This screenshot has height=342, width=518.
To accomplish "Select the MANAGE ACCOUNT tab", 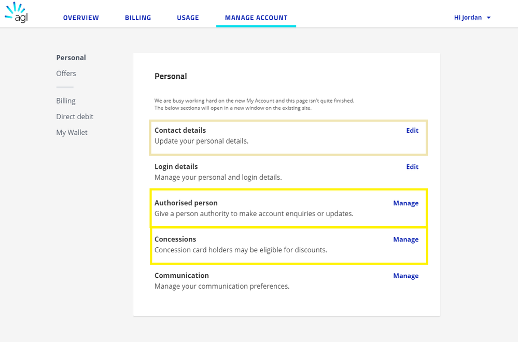I will (256, 17).
